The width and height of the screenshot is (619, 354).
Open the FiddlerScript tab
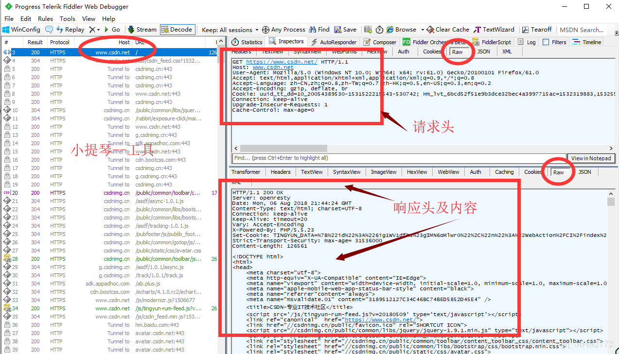click(492, 42)
